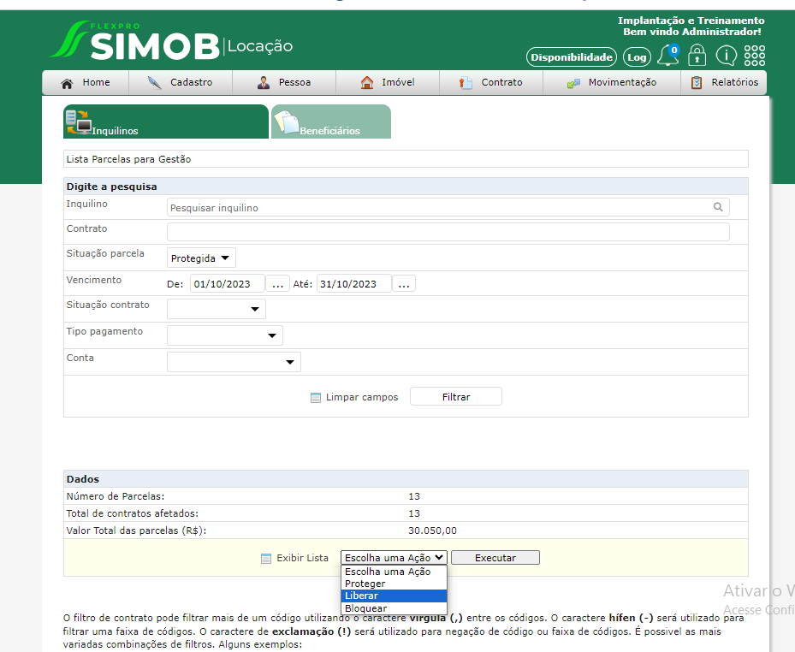The width and height of the screenshot is (795, 652).
Task: Switch to the Inquilinos tab
Action: (166, 122)
